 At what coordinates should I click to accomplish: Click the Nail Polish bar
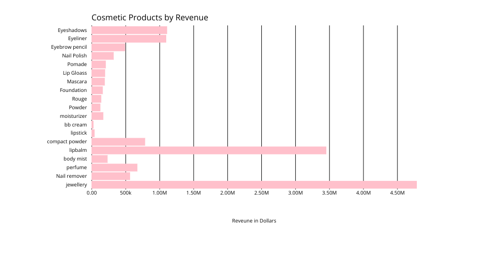tap(103, 56)
